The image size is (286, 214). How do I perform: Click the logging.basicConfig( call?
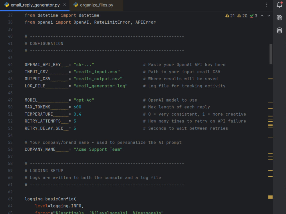pyautogui.click(x=50, y=199)
